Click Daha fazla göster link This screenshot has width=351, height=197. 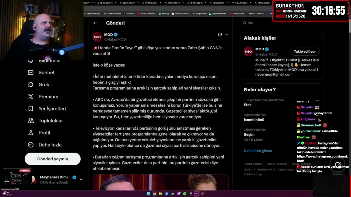pos(258,151)
